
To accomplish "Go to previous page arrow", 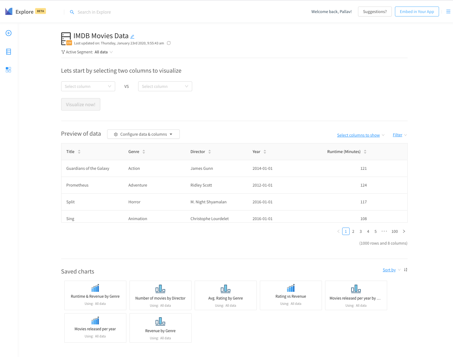I will point(338,231).
